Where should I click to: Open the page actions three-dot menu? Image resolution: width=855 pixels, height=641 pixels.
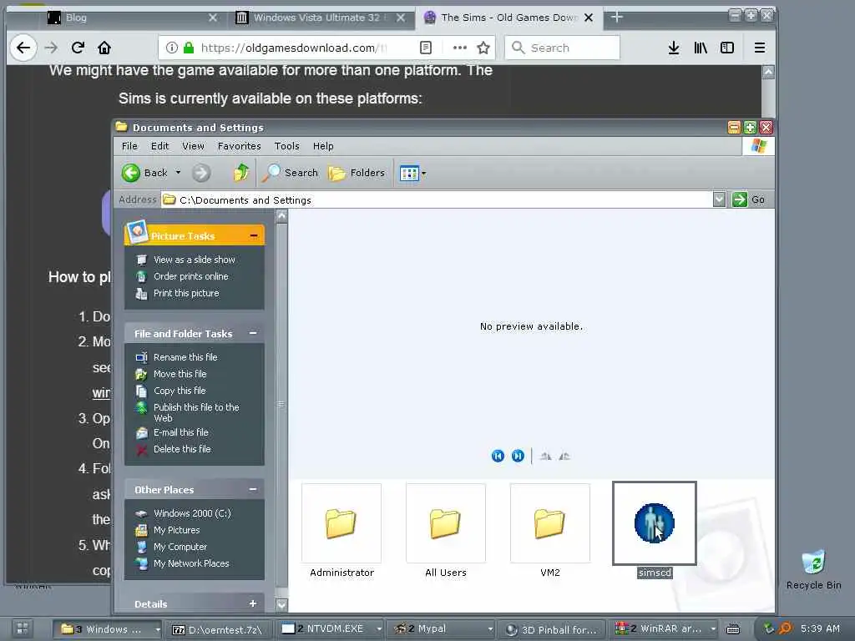[460, 48]
